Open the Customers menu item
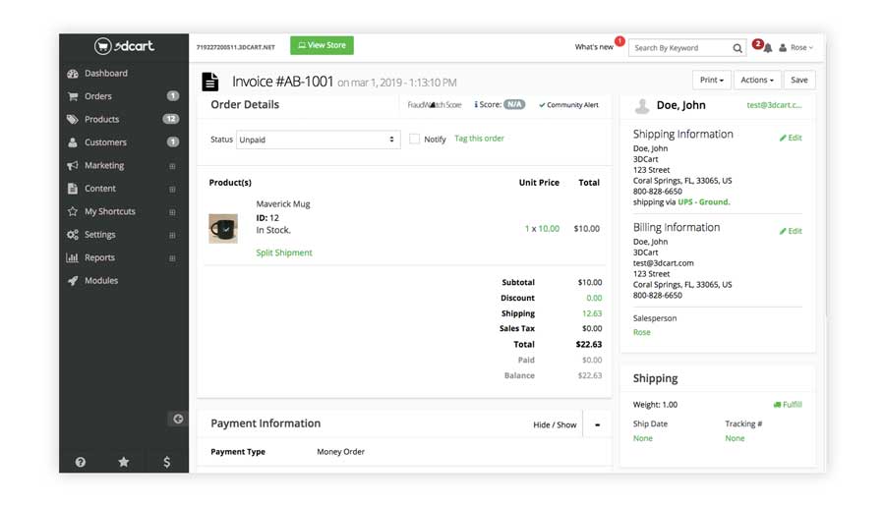885x506 pixels. tap(105, 142)
